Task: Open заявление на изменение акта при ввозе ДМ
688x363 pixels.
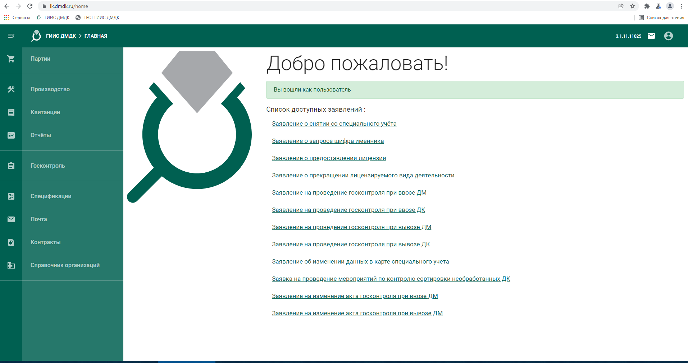Action: (x=355, y=296)
